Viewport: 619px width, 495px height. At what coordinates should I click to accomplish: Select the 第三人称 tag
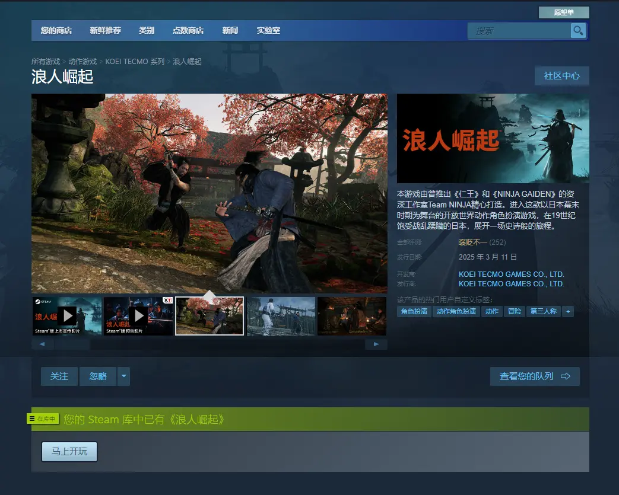(x=544, y=311)
